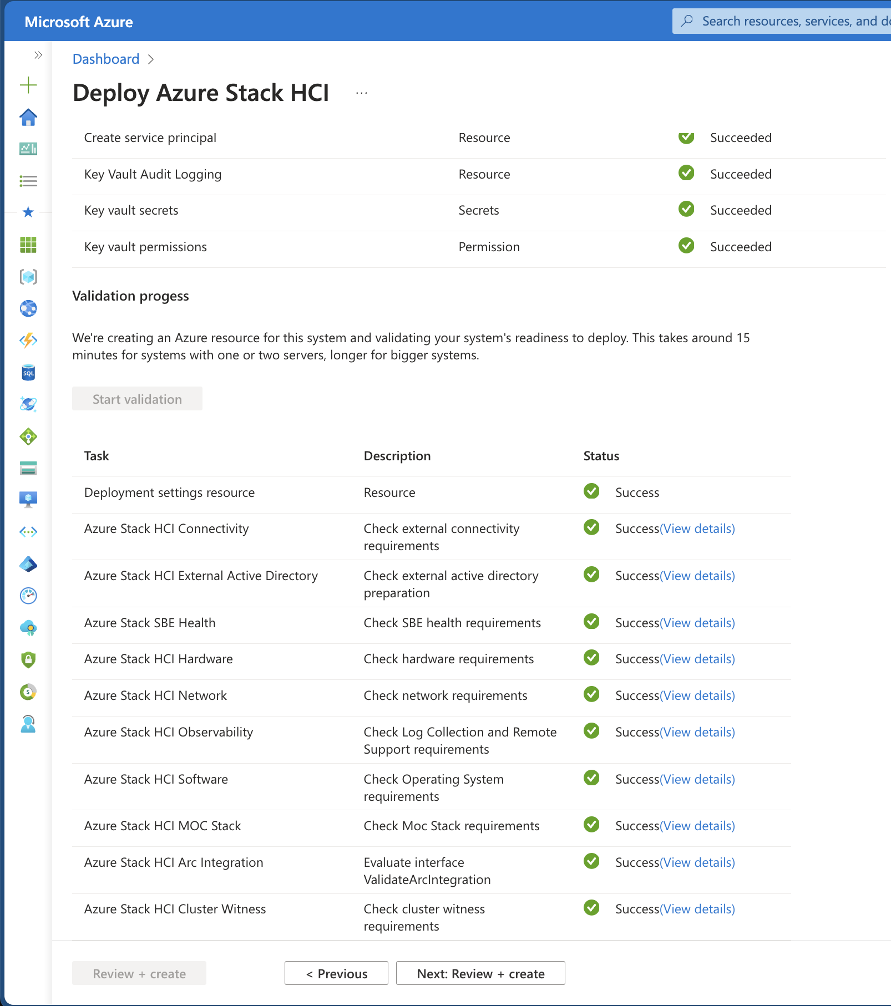Open Help and support person icon
This screenshot has width=891, height=1006.
28,724
